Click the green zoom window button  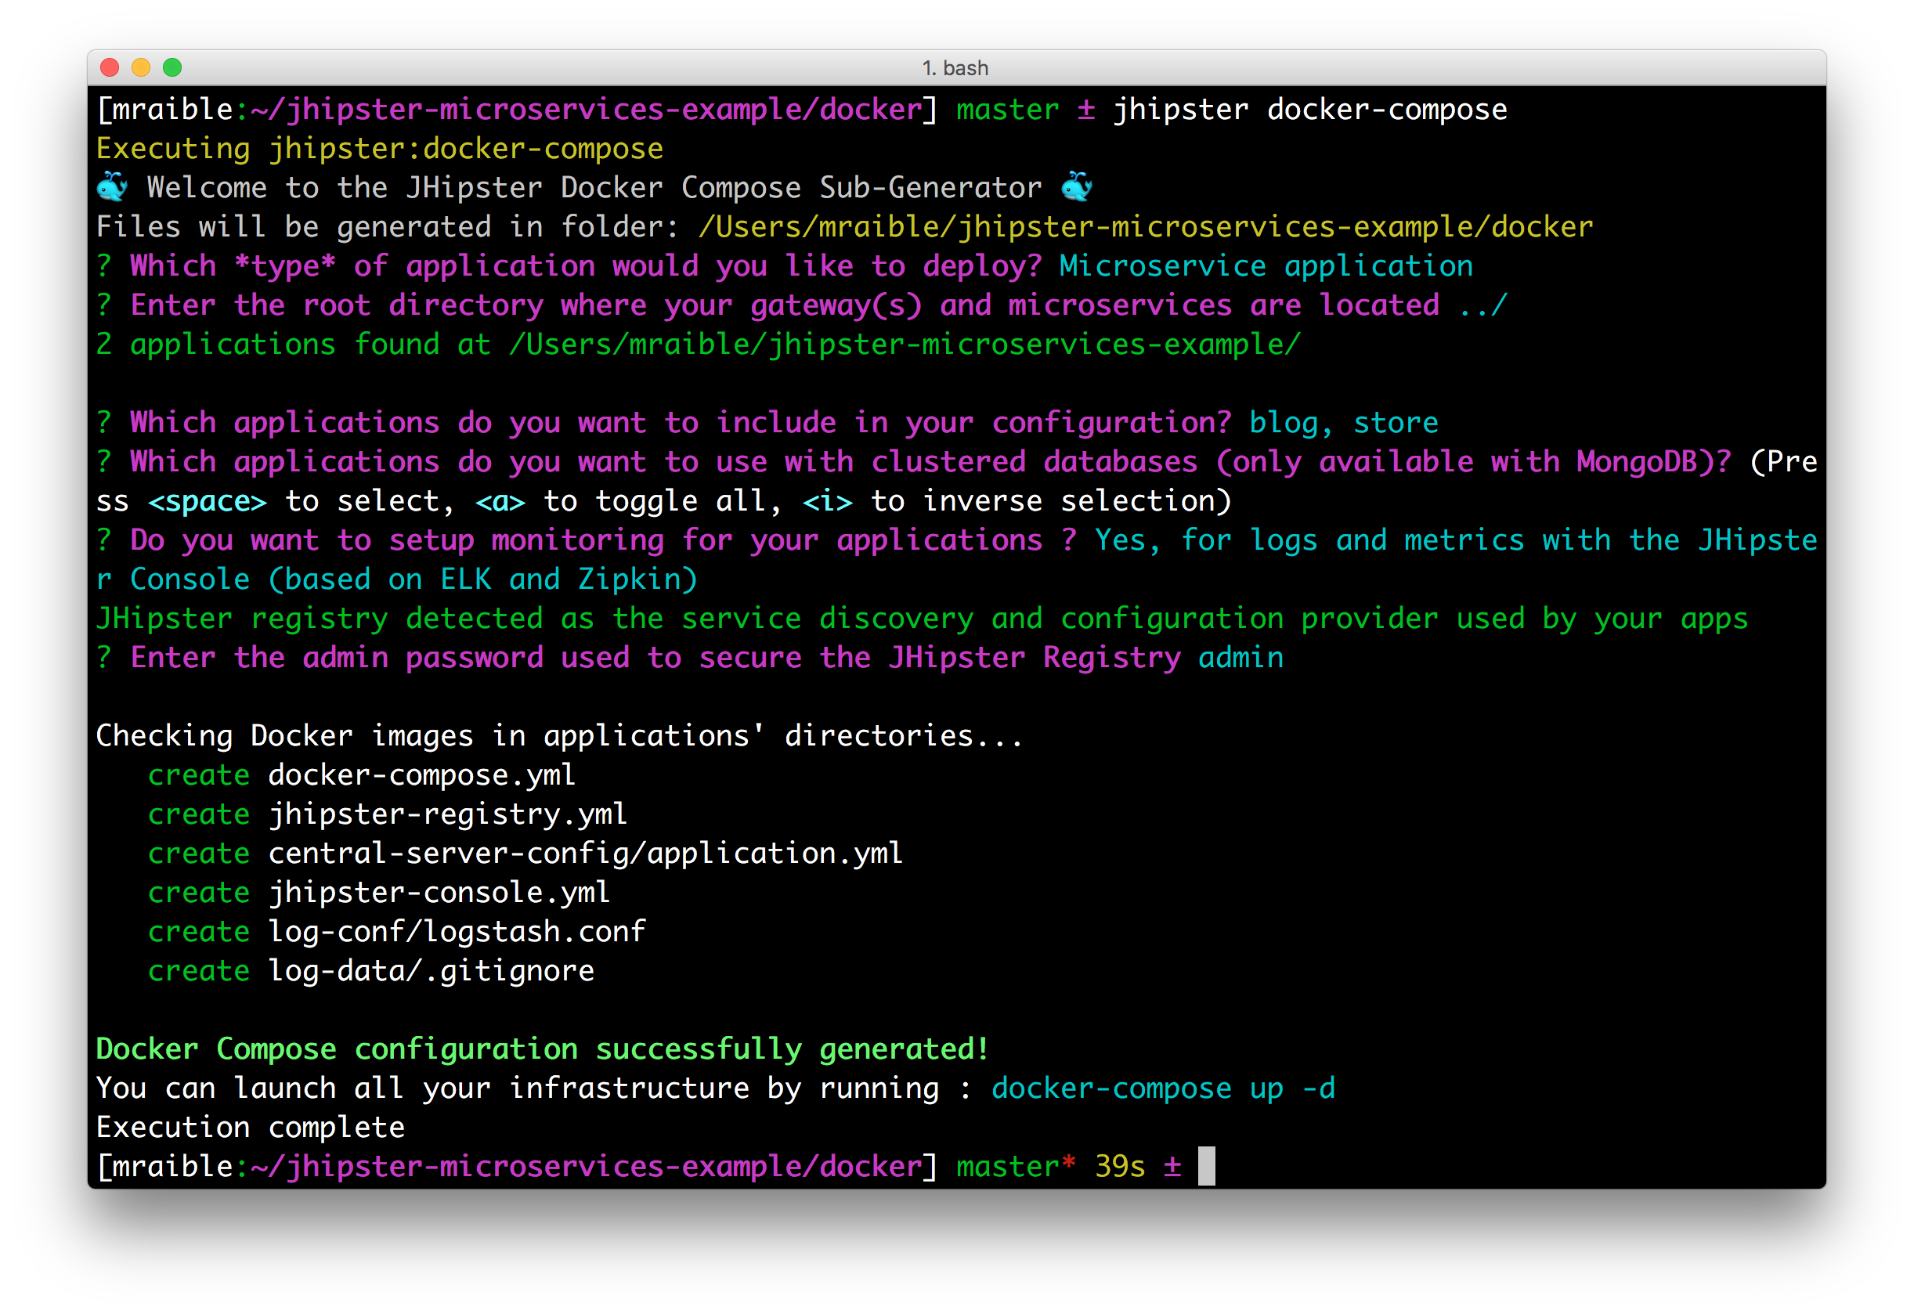pos(172,67)
